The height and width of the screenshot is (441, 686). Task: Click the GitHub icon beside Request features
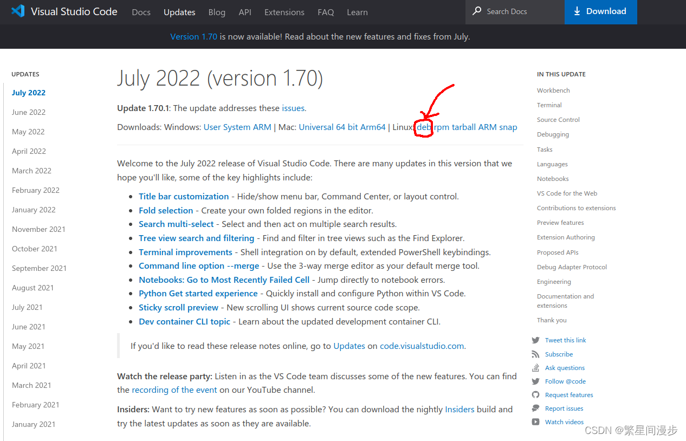(x=535, y=395)
